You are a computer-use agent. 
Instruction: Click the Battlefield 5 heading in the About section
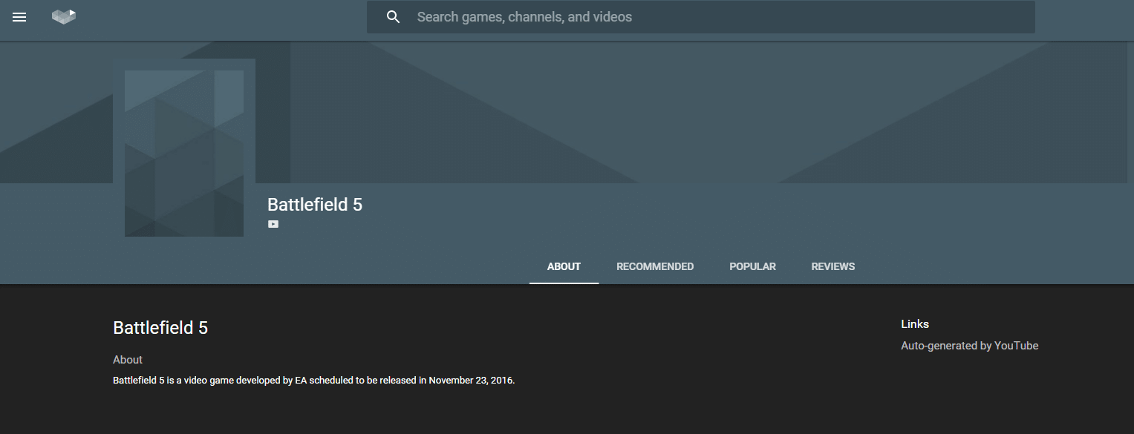point(160,328)
